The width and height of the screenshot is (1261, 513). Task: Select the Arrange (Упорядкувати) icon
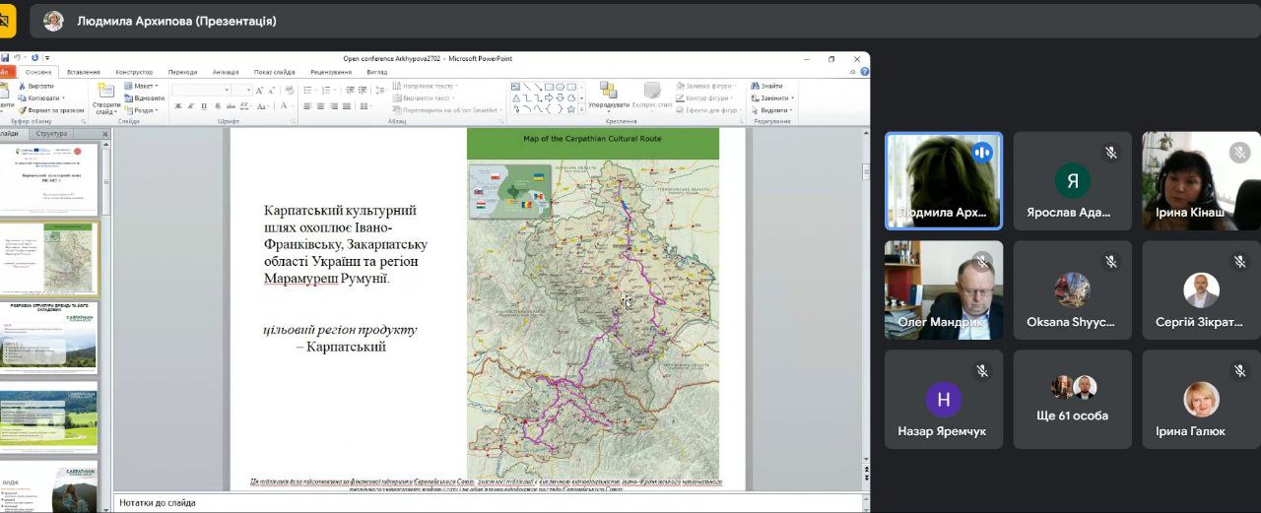click(x=608, y=91)
